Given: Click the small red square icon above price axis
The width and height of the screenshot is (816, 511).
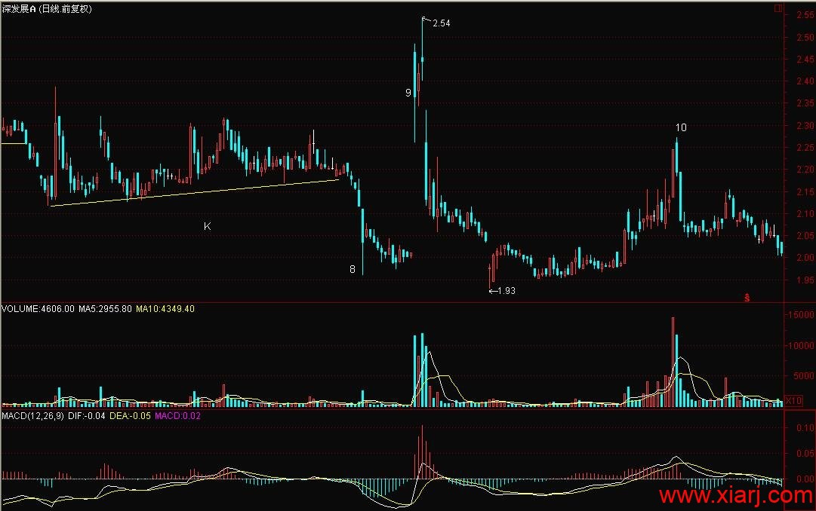Looking at the screenshot, I should [x=778, y=8].
